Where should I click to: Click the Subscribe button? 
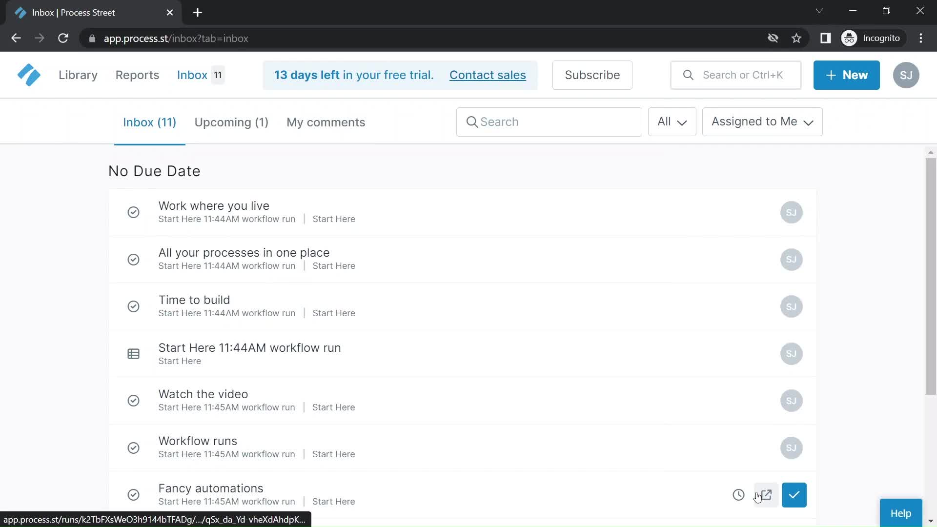point(591,75)
